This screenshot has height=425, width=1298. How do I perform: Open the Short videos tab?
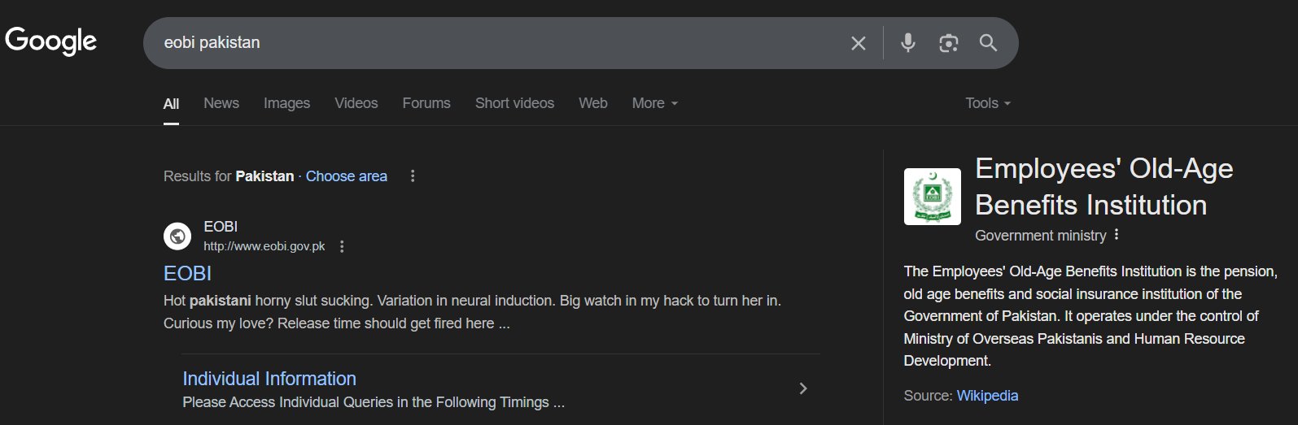tap(514, 103)
